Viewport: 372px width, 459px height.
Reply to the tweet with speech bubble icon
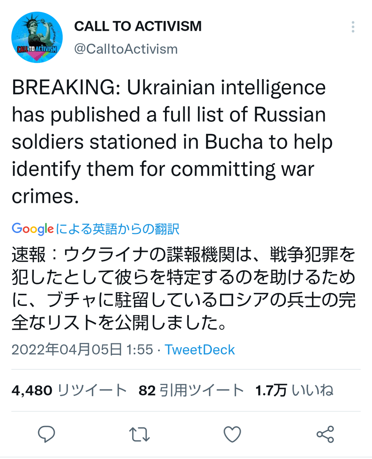[46, 434]
